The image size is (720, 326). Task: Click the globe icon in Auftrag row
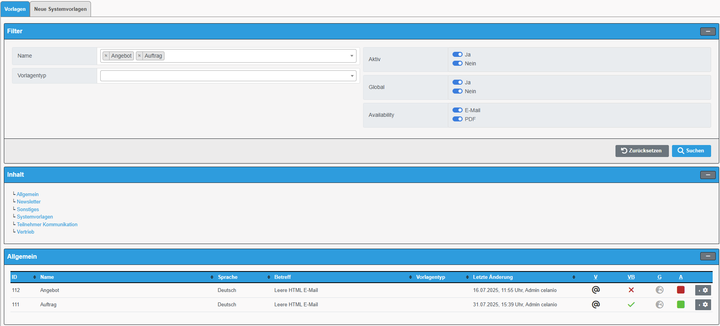point(660,305)
